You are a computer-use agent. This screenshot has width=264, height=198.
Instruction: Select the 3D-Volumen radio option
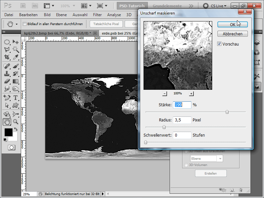click(186, 165)
